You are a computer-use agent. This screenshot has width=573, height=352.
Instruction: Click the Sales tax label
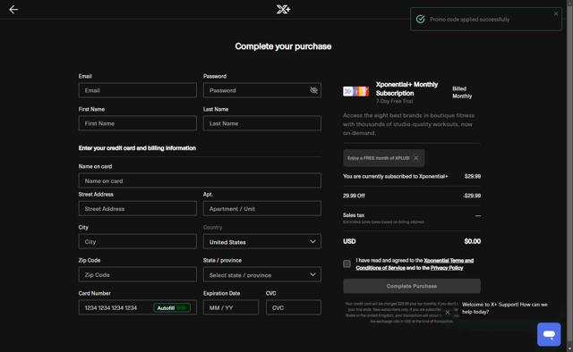(x=354, y=215)
